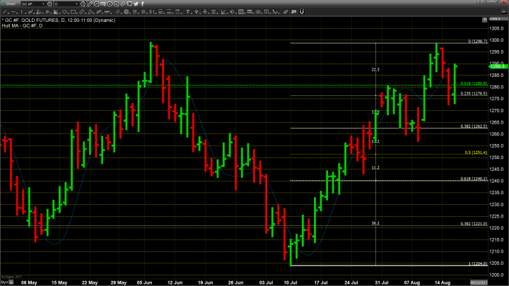Click the eraser tool icon

point(285,12)
